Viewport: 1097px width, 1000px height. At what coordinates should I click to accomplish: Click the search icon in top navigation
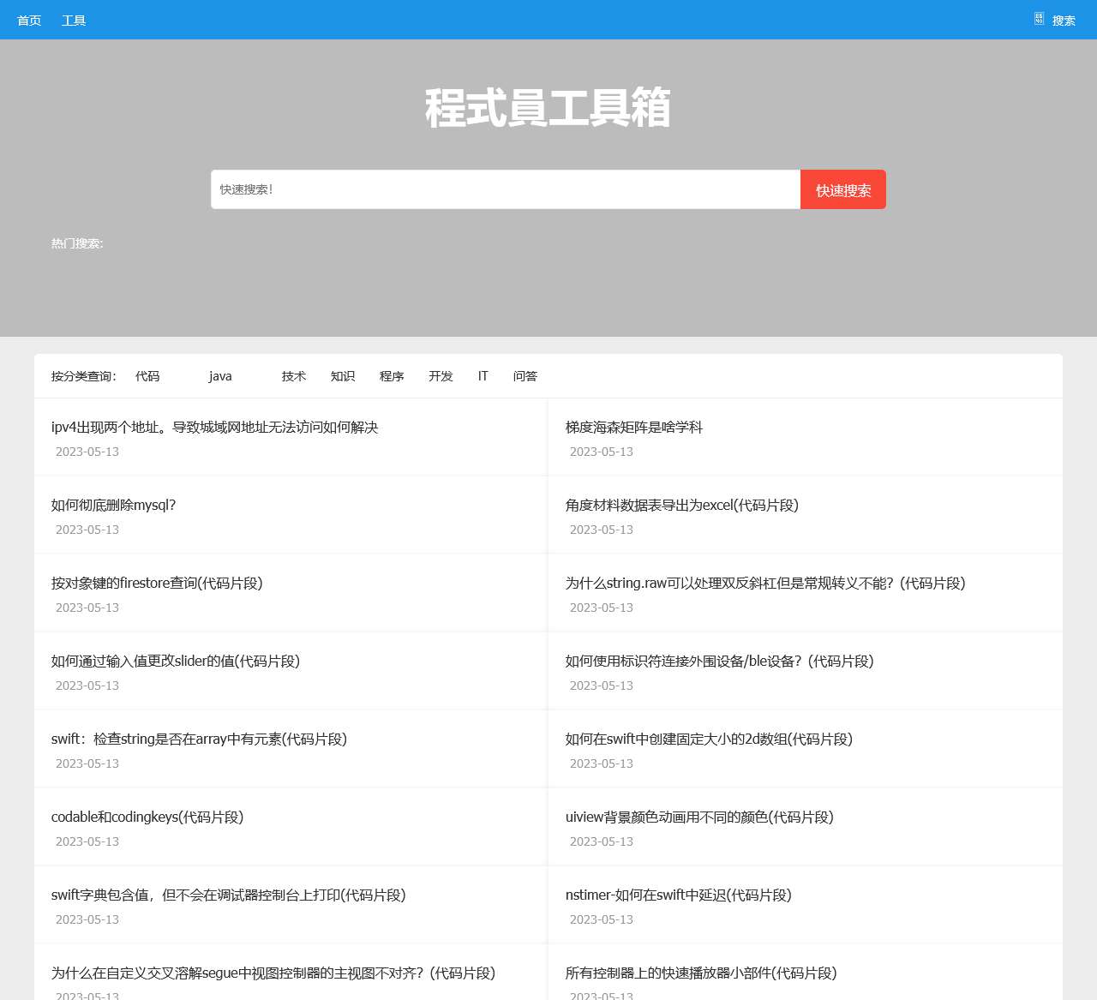(x=1039, y=19)
